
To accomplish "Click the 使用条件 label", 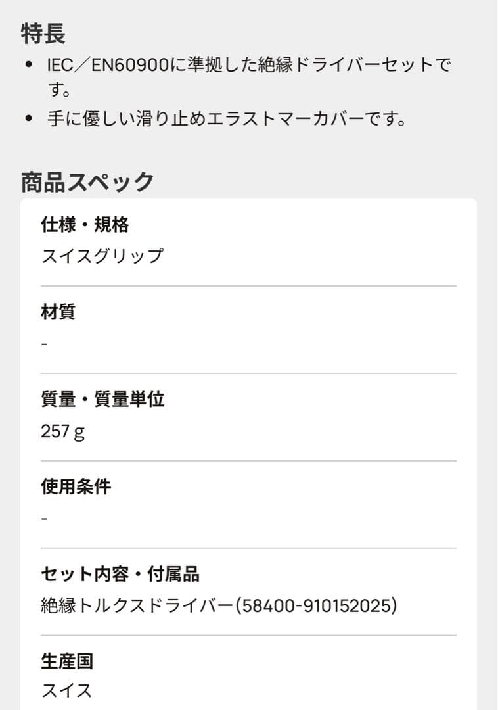I will tap(76, 486).
